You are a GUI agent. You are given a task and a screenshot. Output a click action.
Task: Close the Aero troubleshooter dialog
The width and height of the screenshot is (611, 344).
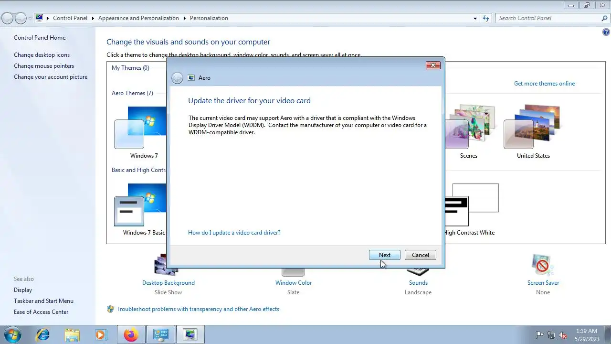[433, 65]
